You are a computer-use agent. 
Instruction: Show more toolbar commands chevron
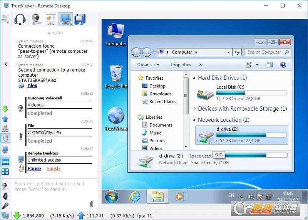tap(201, 64)
